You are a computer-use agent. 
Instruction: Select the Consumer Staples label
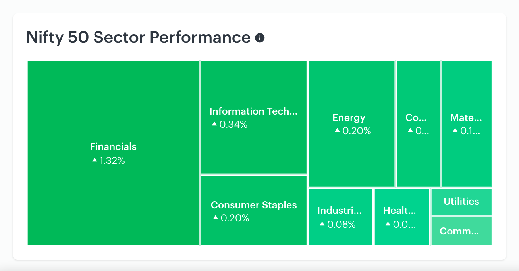point(254,205)
